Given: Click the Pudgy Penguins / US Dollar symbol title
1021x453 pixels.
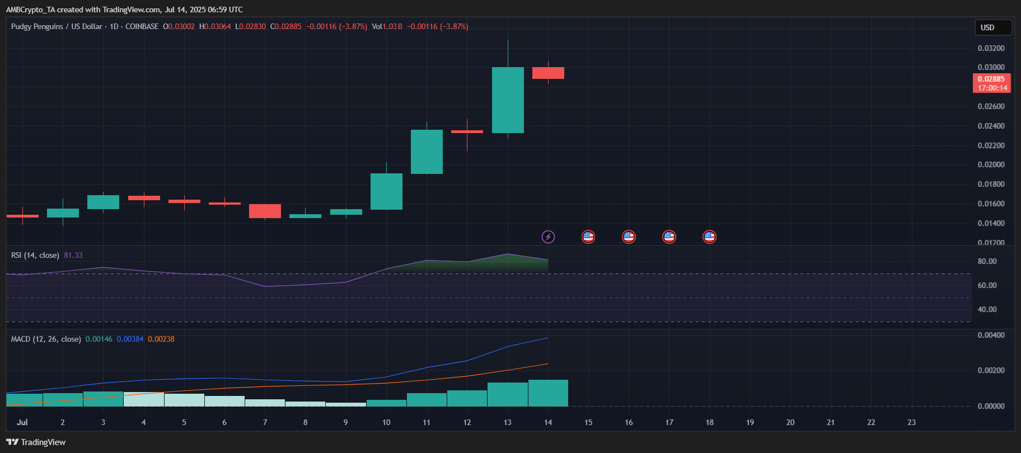Looking at the screenshot, I should [x=57, y=26].
